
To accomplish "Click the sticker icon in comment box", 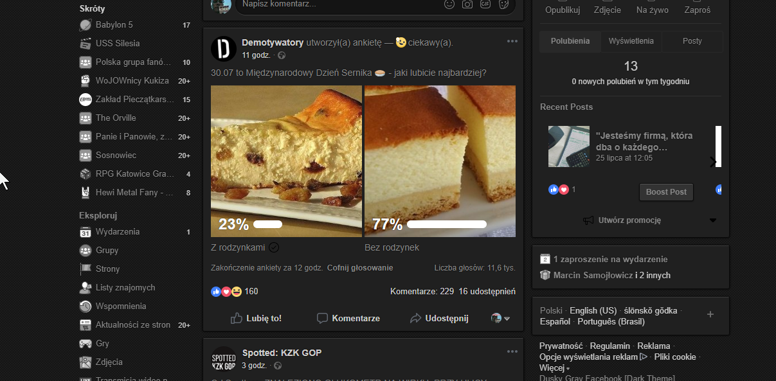I will pos(504,4).
